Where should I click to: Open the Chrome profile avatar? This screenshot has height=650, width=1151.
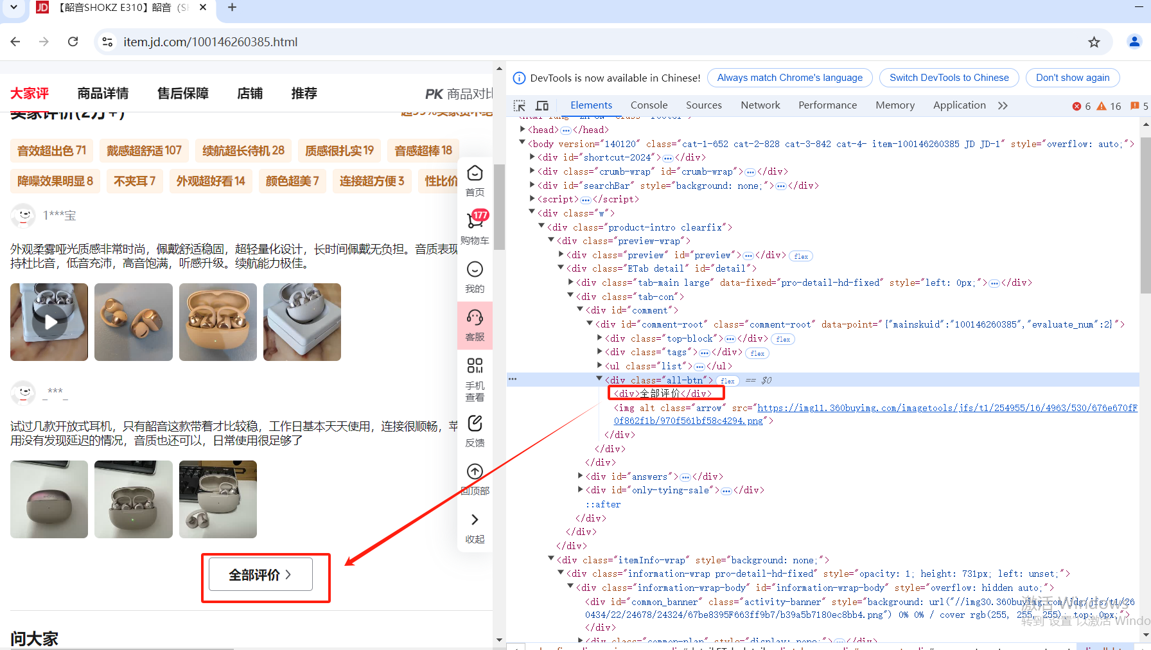pos(1134,42)
